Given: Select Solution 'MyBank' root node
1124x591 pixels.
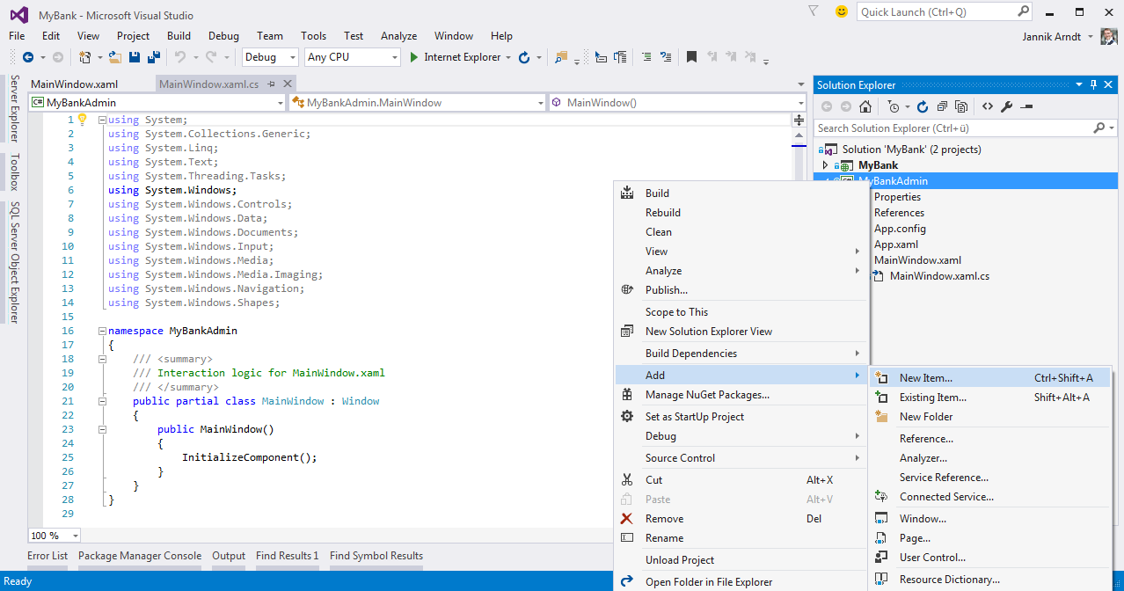Looking at the screenshot, I should tap(911, 150).
